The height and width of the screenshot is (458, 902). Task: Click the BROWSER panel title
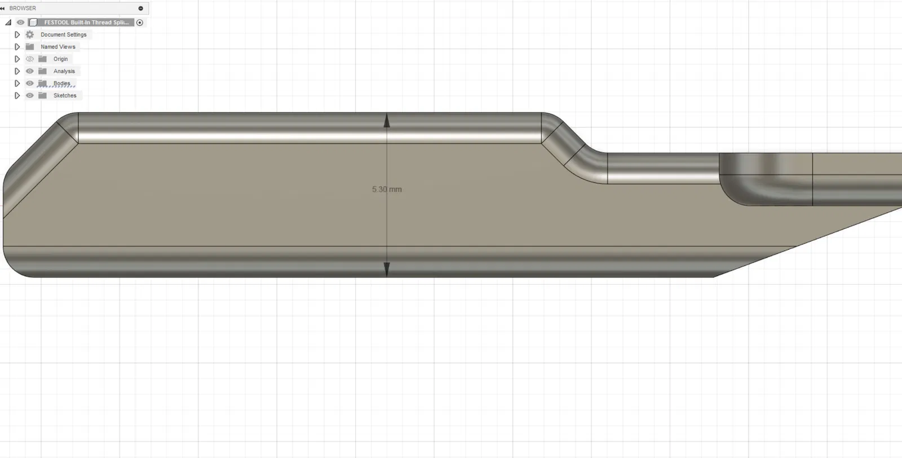23,8
